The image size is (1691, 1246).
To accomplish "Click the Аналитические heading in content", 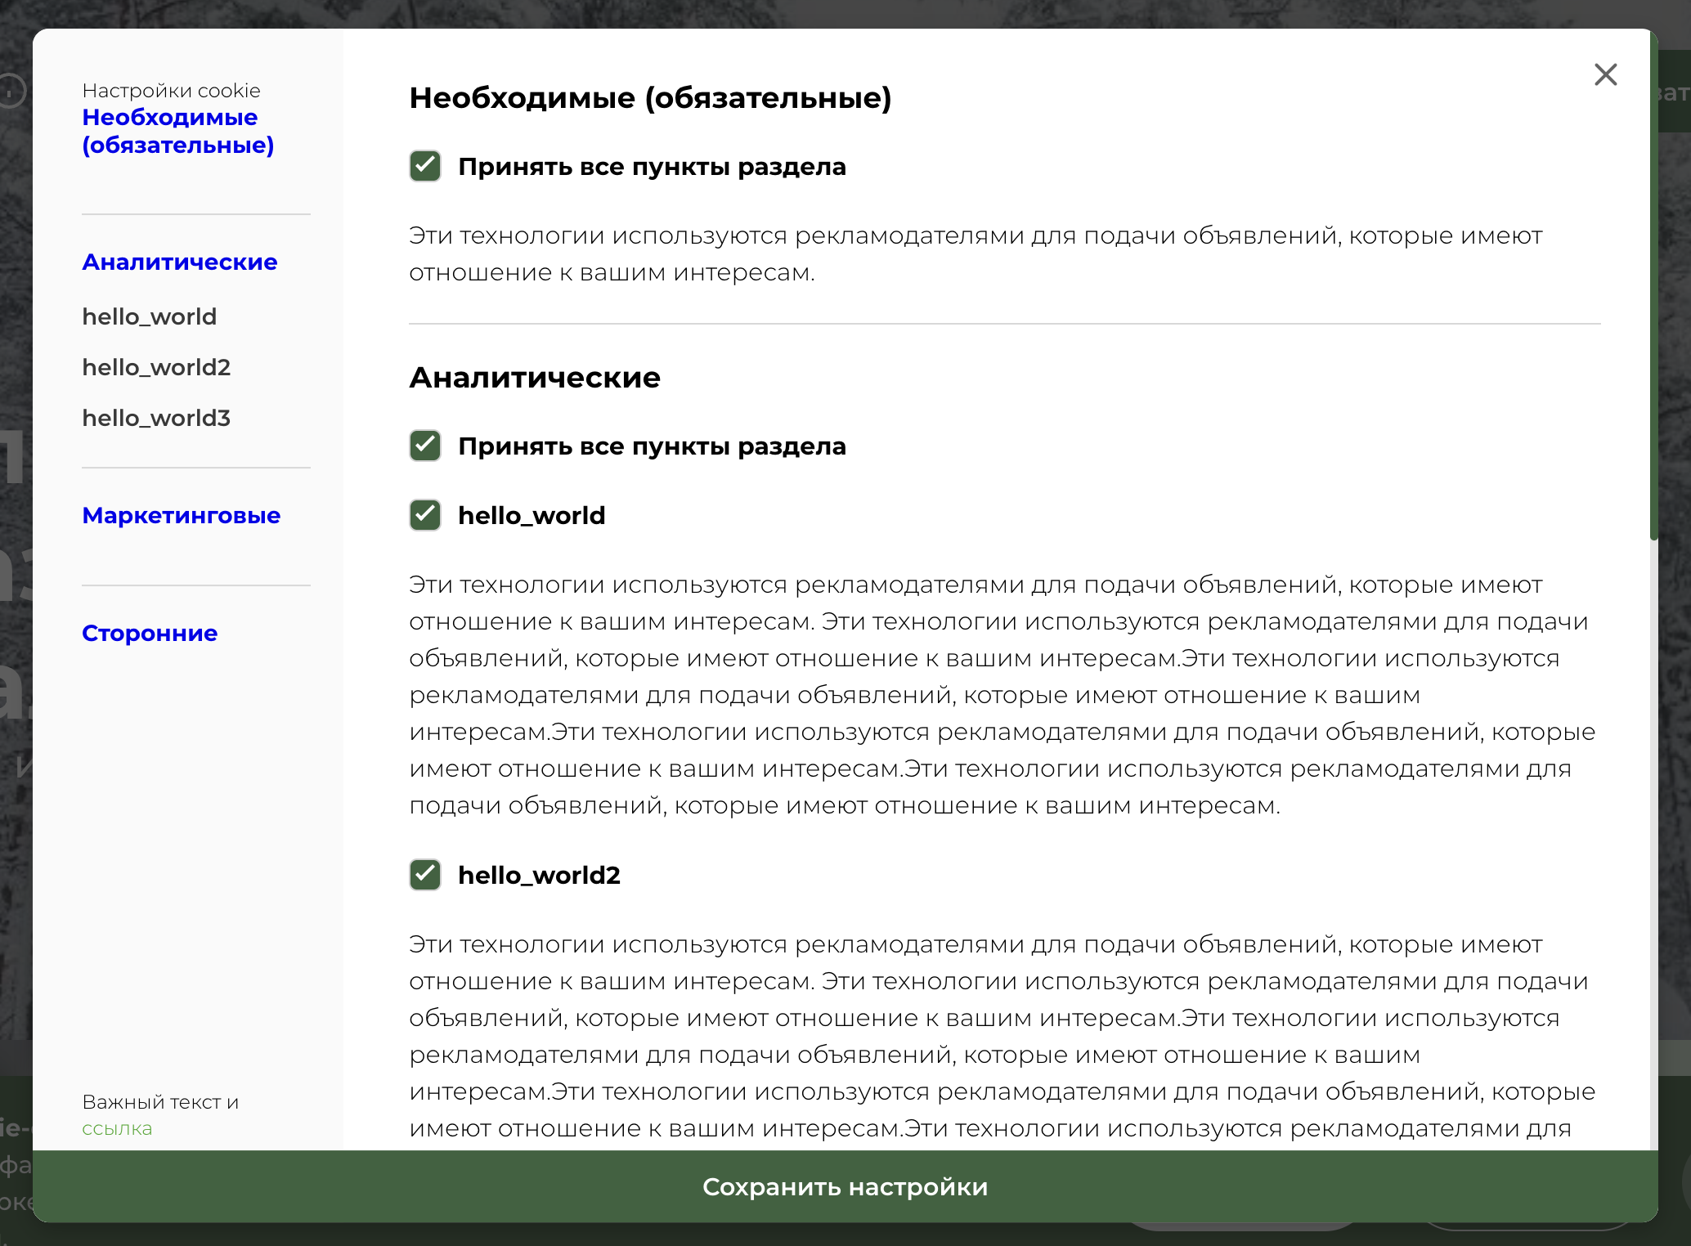I will pos(535,378).
